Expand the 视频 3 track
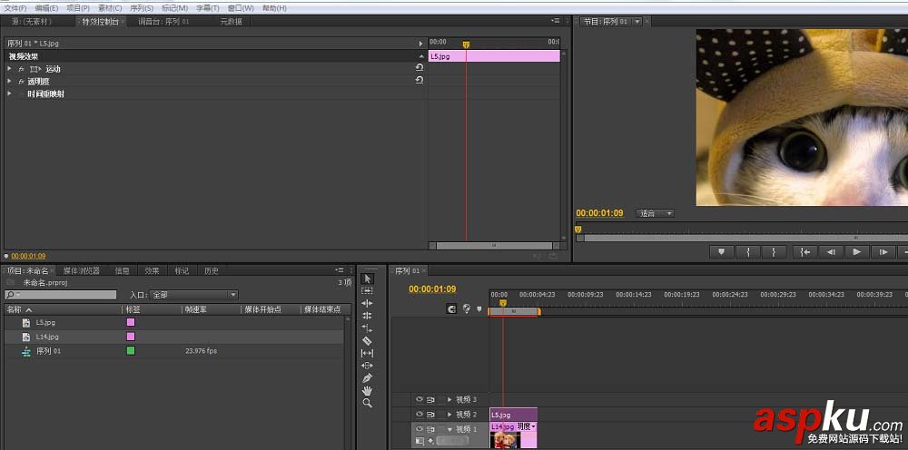Screen dimensions: 908x450 450,400
